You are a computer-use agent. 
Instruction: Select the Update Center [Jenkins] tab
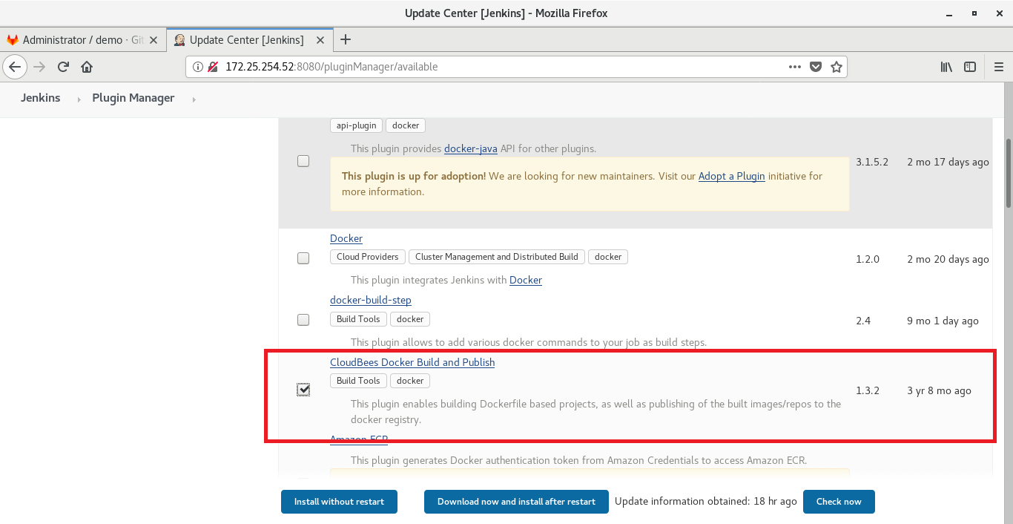pyautogui.click(x=250, y=40)
